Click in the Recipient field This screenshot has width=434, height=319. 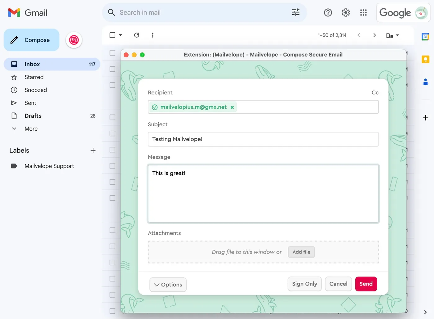263,107
